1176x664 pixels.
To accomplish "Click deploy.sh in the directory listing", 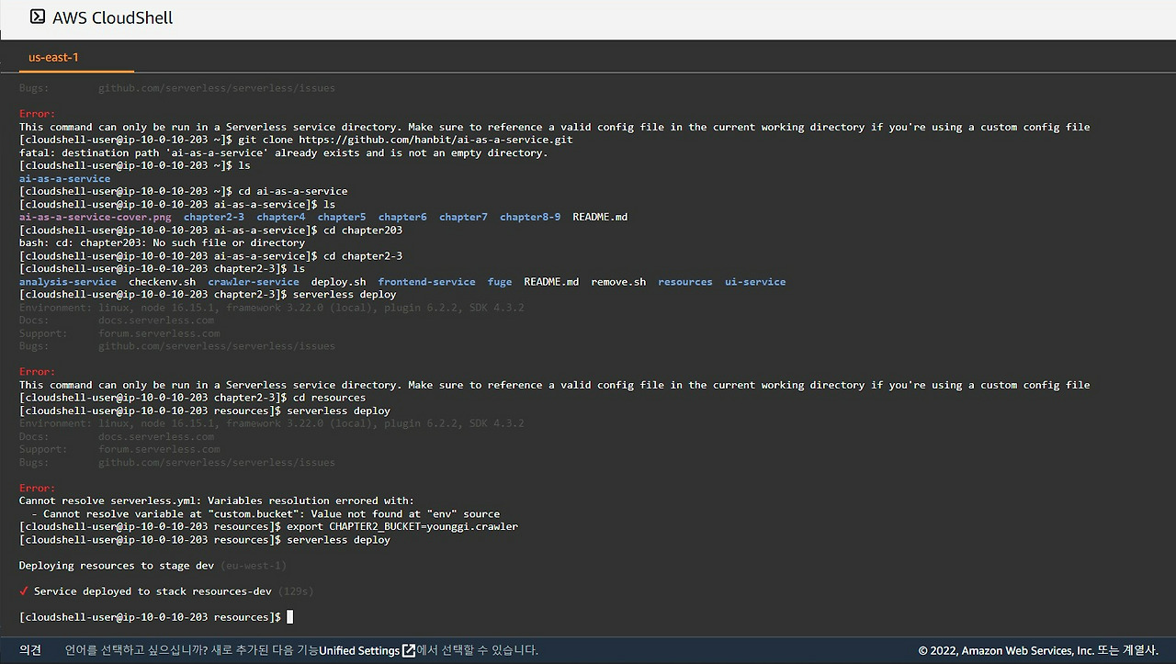I will (338, 281).
